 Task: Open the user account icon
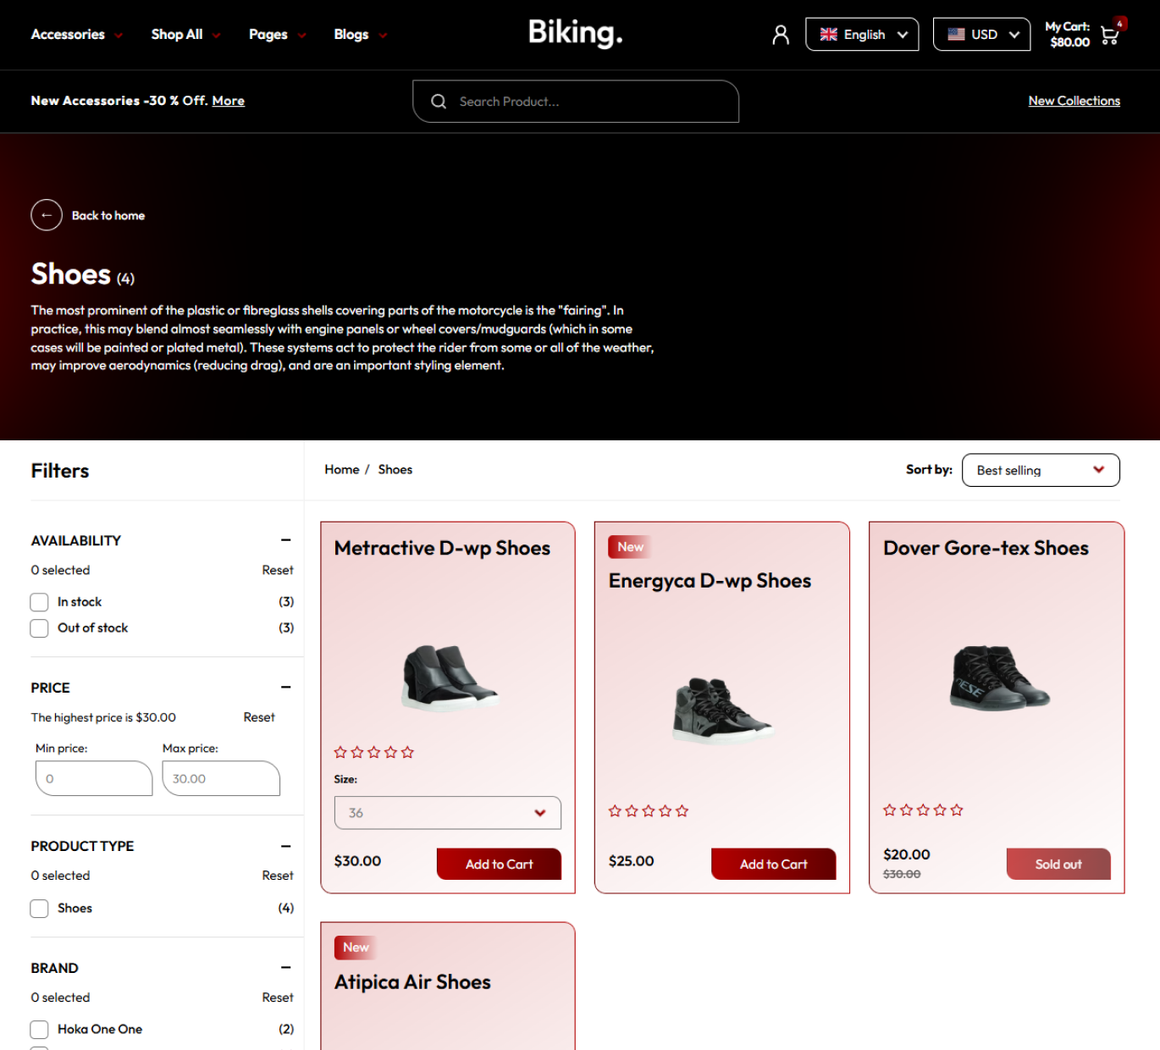pyautogui.click(x=781, y=35)
